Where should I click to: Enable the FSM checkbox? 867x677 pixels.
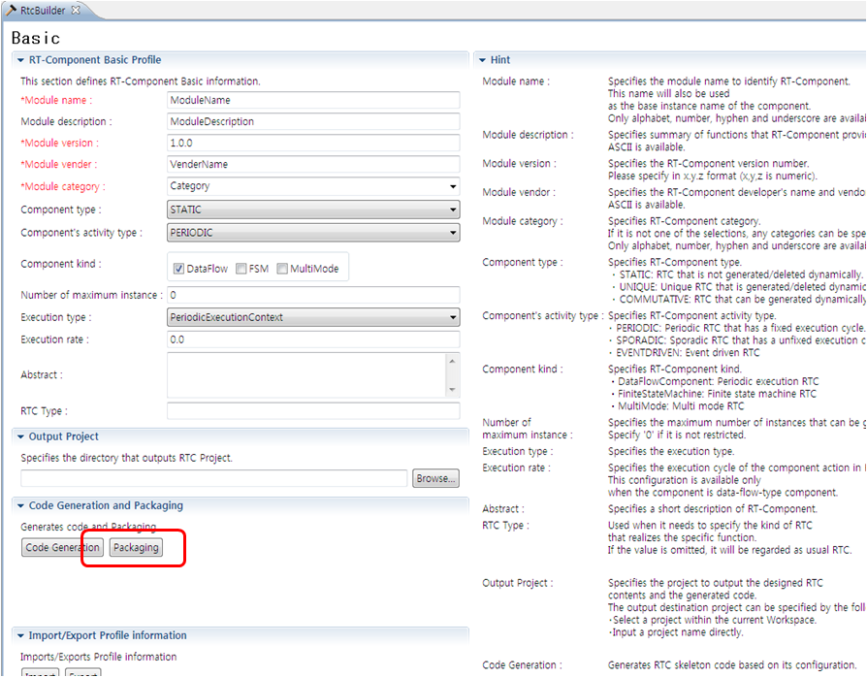pos(241,269)
